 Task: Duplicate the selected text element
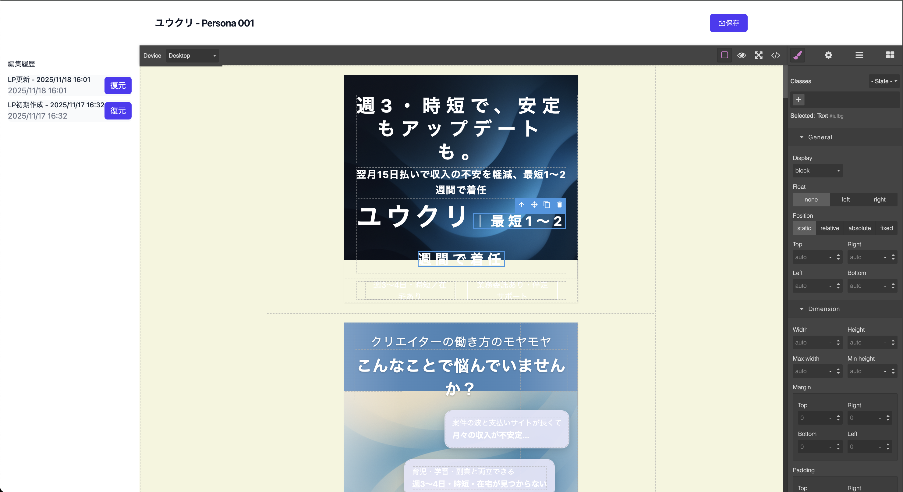[547, 205]
